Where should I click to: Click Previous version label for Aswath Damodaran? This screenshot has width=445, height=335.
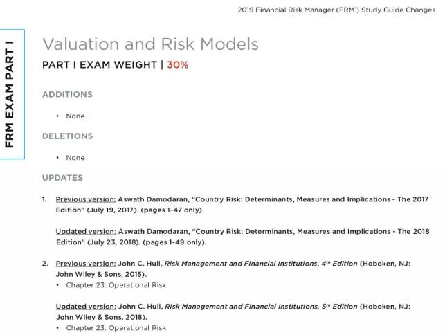[86, 199]
